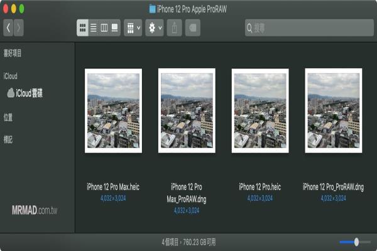
Task: Click the file name iPhone 12 Pro Max_ProRAW.dng
Action: click(x=187, y=193)
